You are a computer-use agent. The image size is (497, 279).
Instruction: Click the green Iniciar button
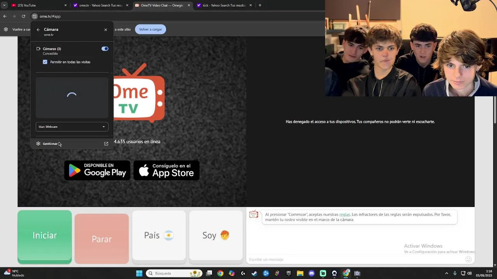[45, 237]
